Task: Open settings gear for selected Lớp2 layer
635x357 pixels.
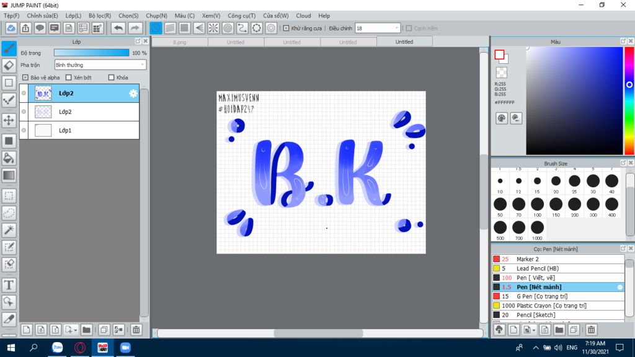Action: tap(133, 94)
